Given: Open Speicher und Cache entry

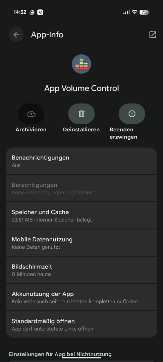Looking at the screenshot, I should pos(81,216).
